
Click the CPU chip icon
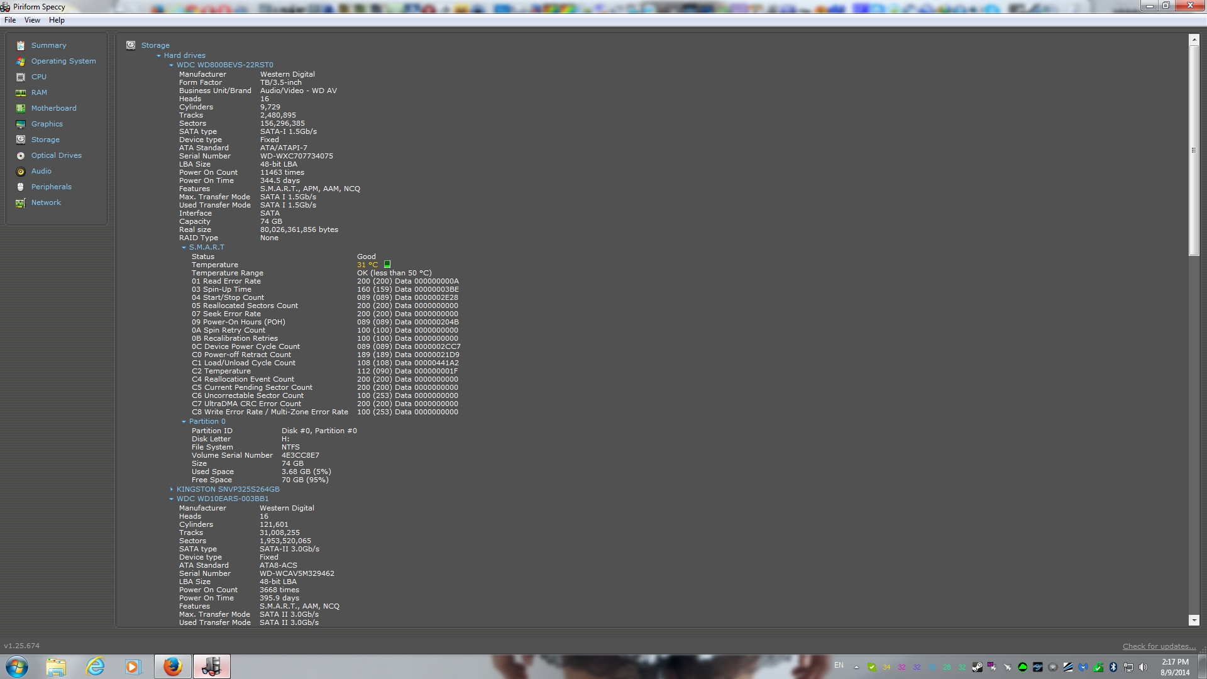click(21, 77)
